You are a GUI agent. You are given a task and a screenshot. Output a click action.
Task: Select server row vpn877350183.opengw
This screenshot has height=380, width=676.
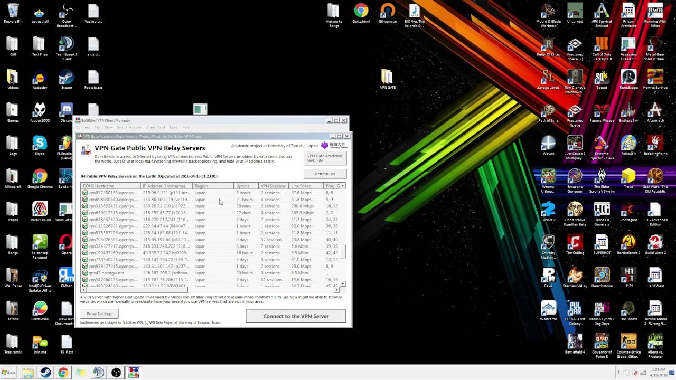pos(211,193)
